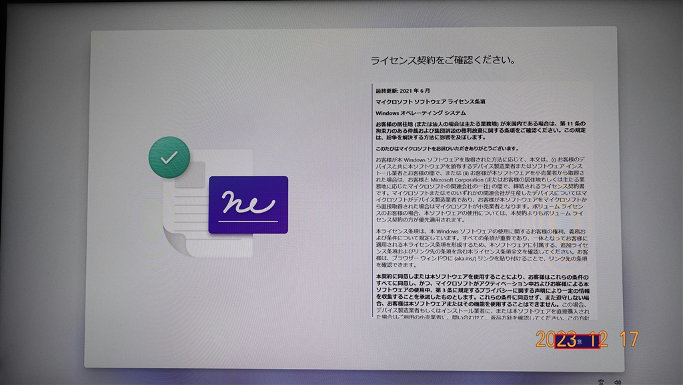Click bold paragraph starting 本契約に同意しまたは

pyautogui.click(x=482, y=296)
